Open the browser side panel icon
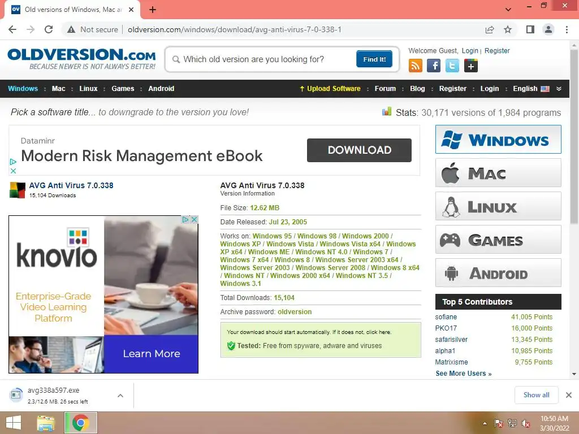579x434 pixels. point(530,29)
